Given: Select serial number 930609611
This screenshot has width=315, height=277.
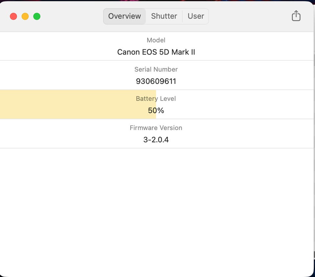Looking at the screenshot, I should [x=156, y=81].
